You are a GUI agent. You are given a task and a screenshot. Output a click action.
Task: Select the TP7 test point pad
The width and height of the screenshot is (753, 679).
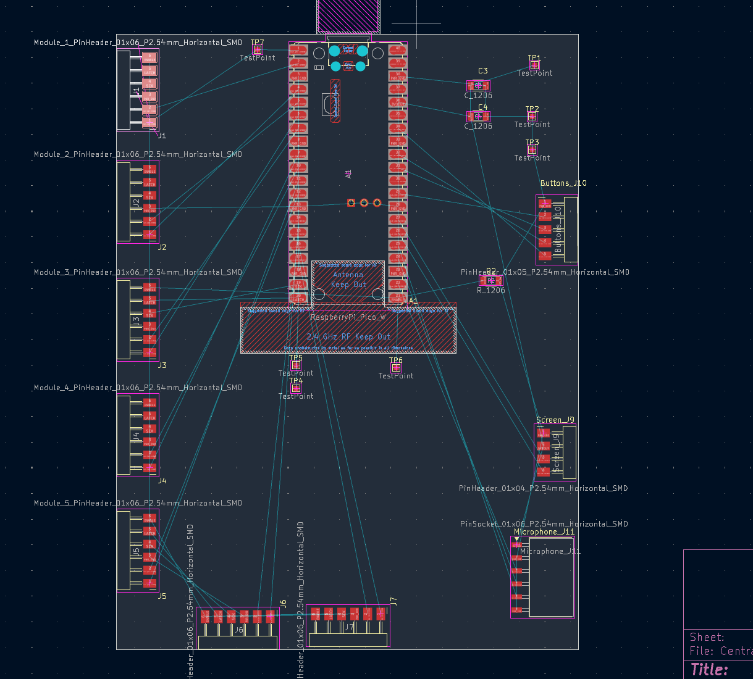coord(258,49)
